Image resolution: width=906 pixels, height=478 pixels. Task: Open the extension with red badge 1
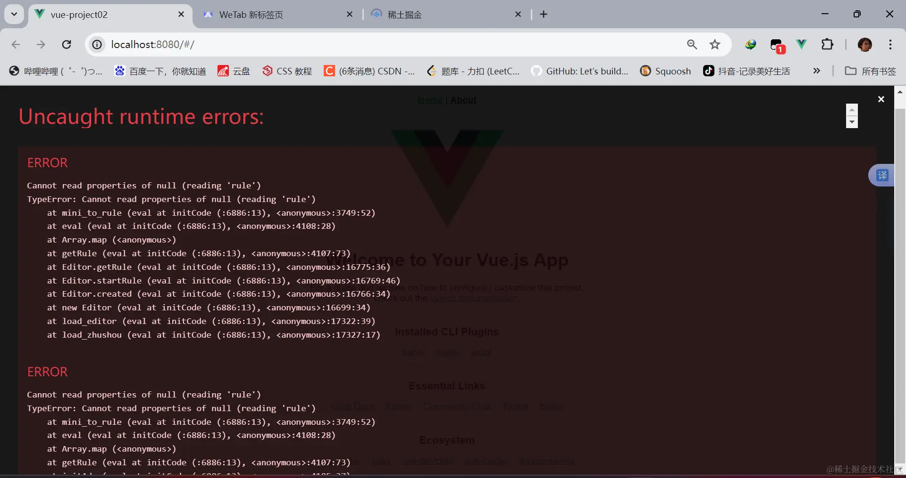777,45
